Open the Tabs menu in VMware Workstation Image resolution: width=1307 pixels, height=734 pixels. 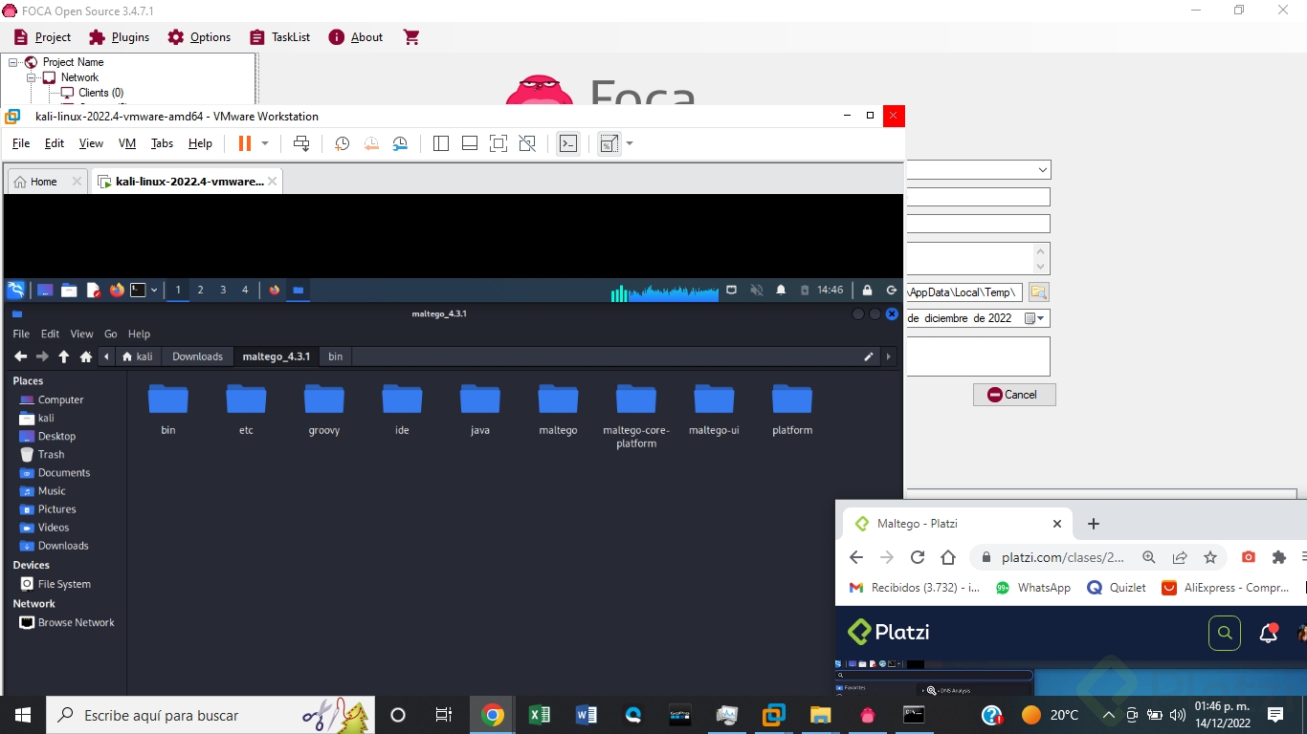163,143
